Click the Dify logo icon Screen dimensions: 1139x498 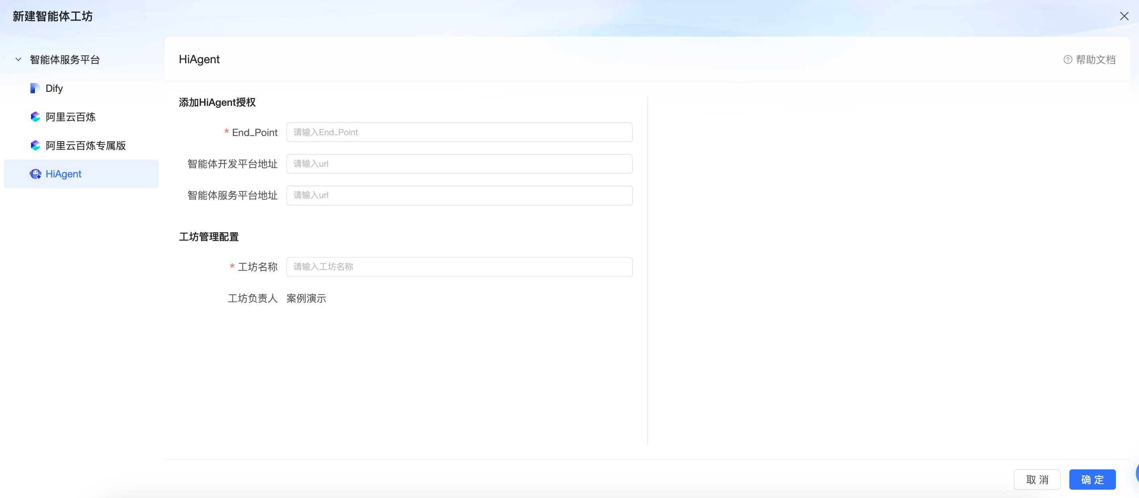[35, 88]
